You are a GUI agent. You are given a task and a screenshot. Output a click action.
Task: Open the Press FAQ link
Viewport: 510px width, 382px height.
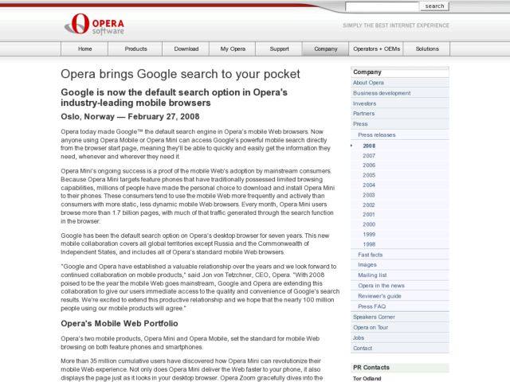coord(371,306)
